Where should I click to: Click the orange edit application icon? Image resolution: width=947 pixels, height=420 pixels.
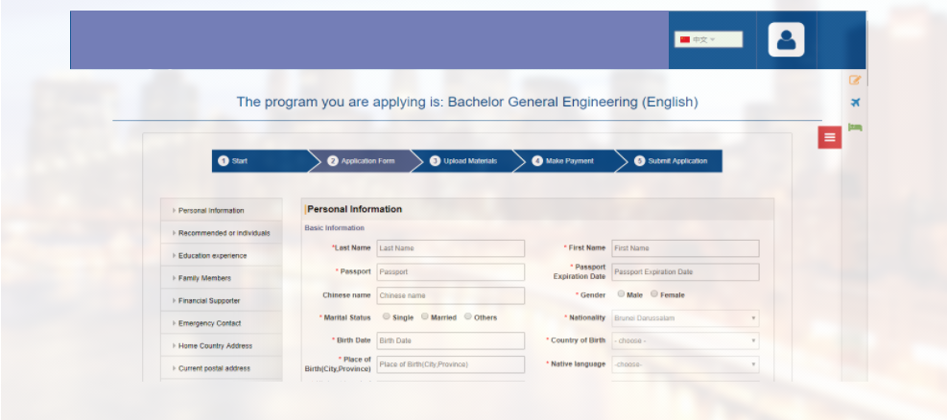tap(855, 81)
